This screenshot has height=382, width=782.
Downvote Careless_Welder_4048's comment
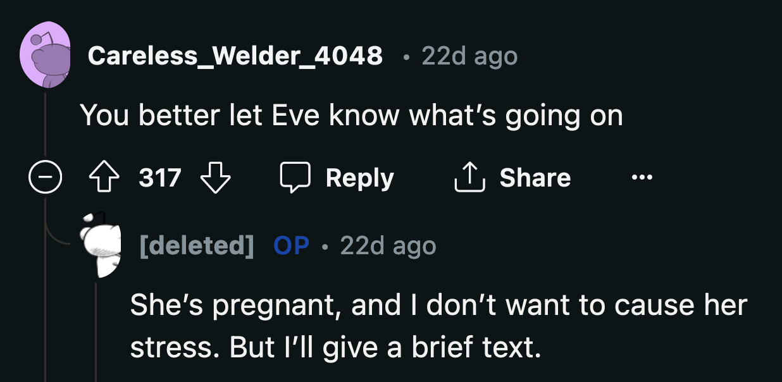(216, 178)
